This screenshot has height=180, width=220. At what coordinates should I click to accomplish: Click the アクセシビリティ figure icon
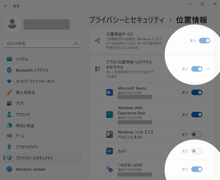[x=9, y=147]
